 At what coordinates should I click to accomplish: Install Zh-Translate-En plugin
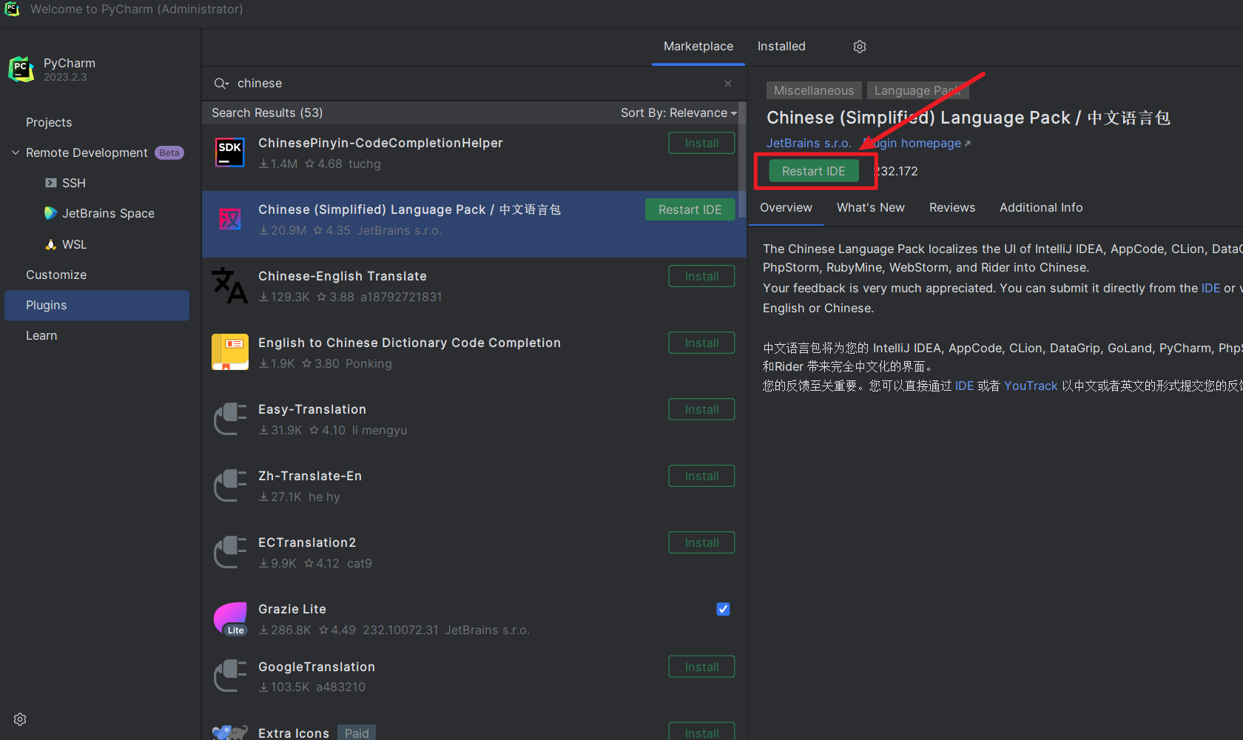tap(701, 476)
